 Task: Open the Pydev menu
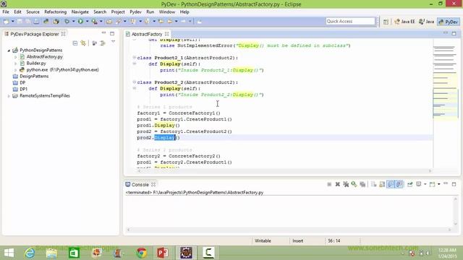click(135, 12)
